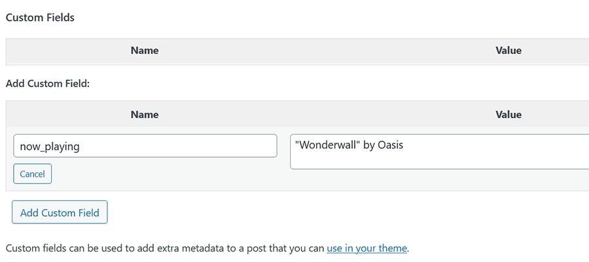
Task: Click the blank area right of the Cancel button
Action: click(x=164, y=174)
